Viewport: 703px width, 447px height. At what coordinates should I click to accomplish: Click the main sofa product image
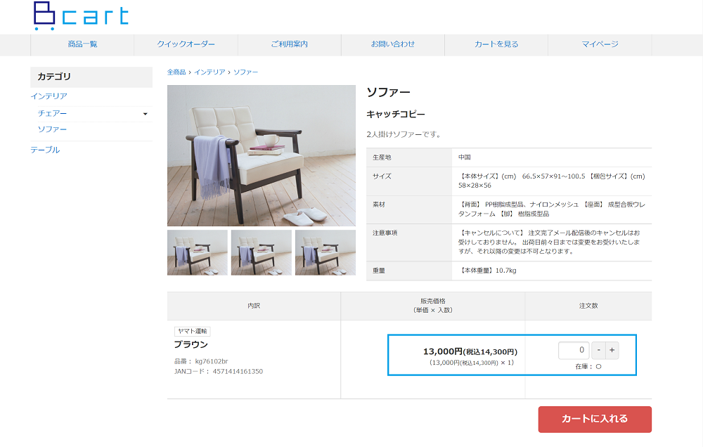[x=262, y=155]
